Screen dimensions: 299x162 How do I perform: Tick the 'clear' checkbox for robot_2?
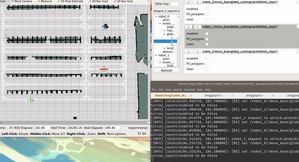pos(207,69)
